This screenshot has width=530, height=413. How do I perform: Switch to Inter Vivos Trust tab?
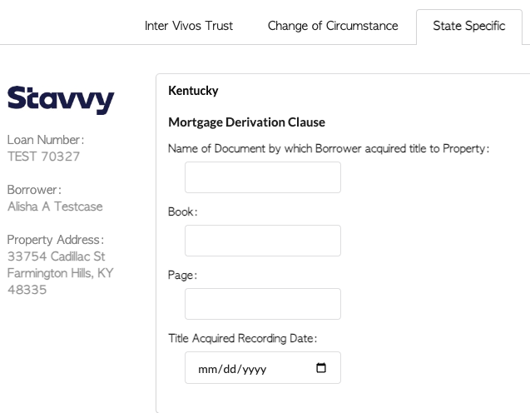189,26
